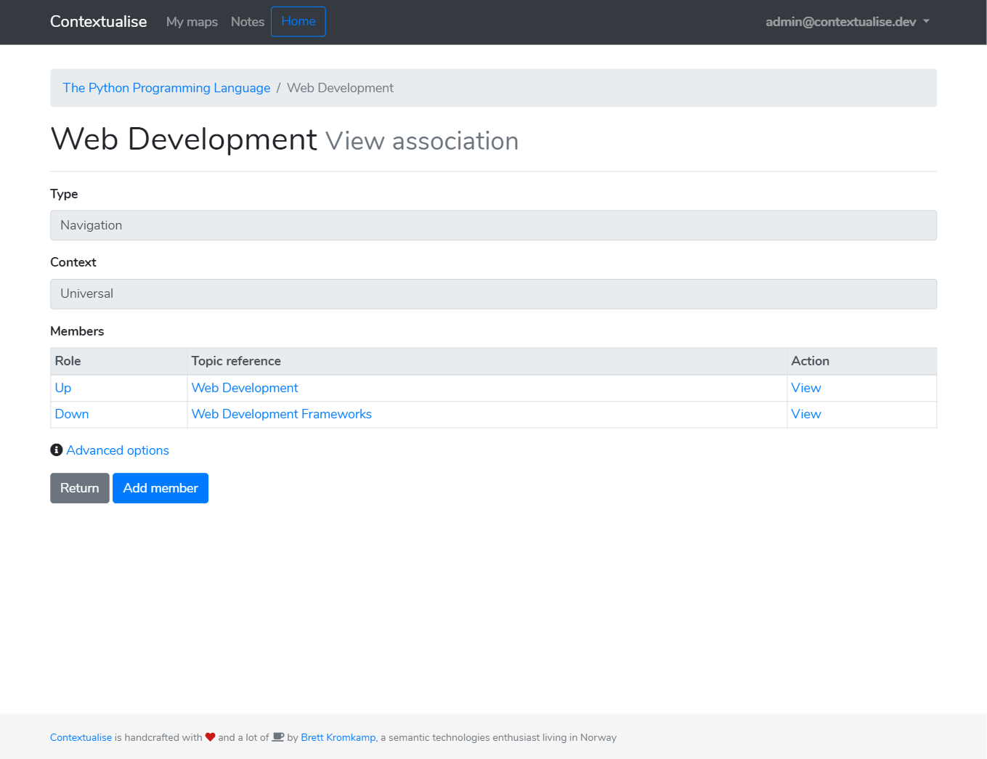
Task: Click the Context field showing Universal
Action: (x=493, y=294)
